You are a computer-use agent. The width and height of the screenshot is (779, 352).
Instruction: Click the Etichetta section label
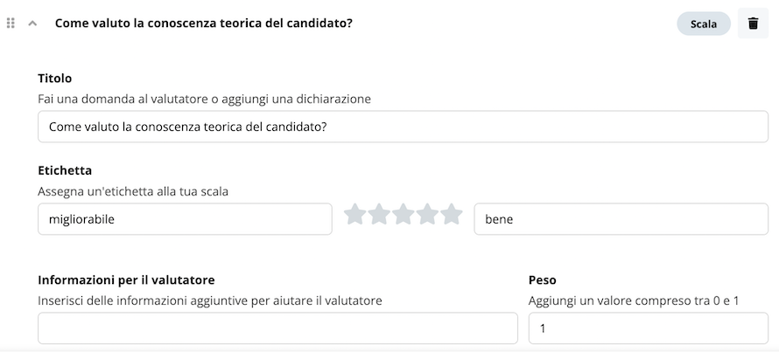tap(65, 170)
